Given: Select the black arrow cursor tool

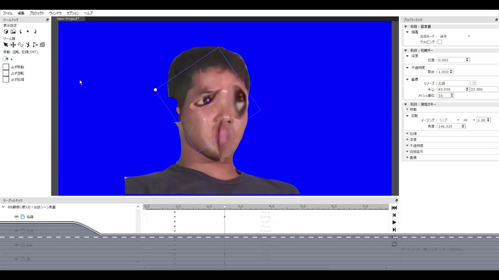Looking at the screenshot, I should click(6, 45).
